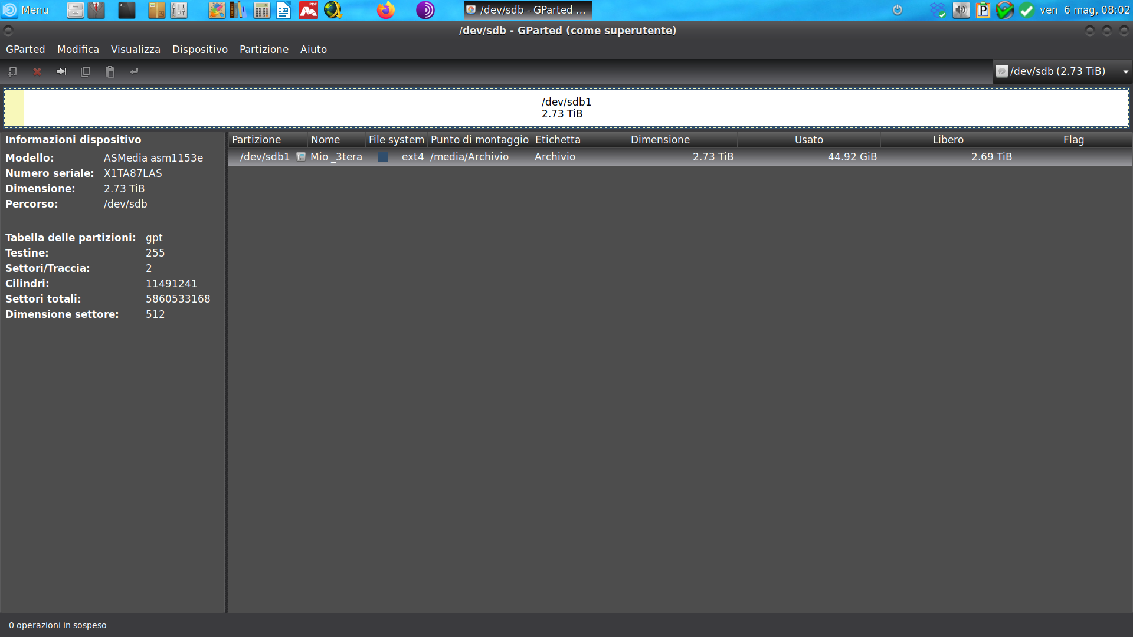Viewport: 1133px width, 637px height.
Task: Open the file manager drawer icon in panel
Action: 75,10
